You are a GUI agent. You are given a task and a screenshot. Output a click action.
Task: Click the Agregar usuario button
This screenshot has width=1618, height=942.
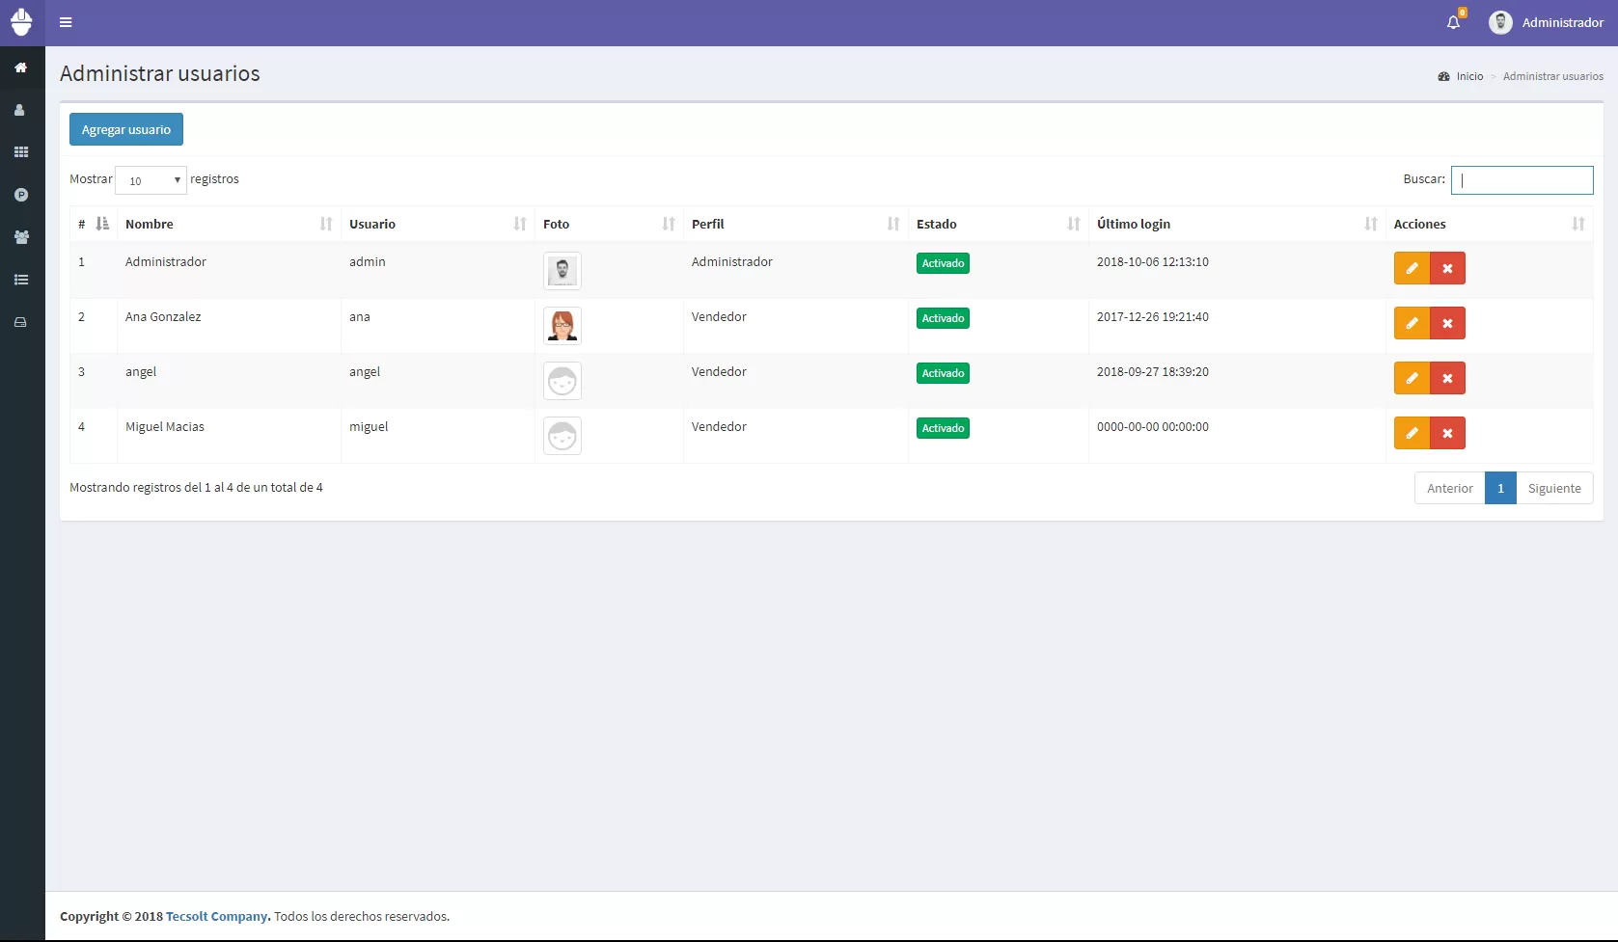126,129
